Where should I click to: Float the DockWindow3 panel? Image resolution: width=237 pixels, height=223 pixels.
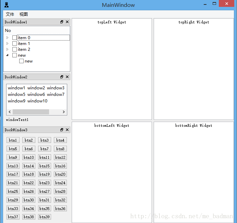(x=62, y=130)
